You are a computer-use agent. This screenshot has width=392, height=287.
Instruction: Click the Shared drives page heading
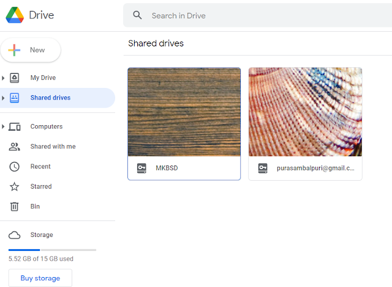tap(156, 43)
